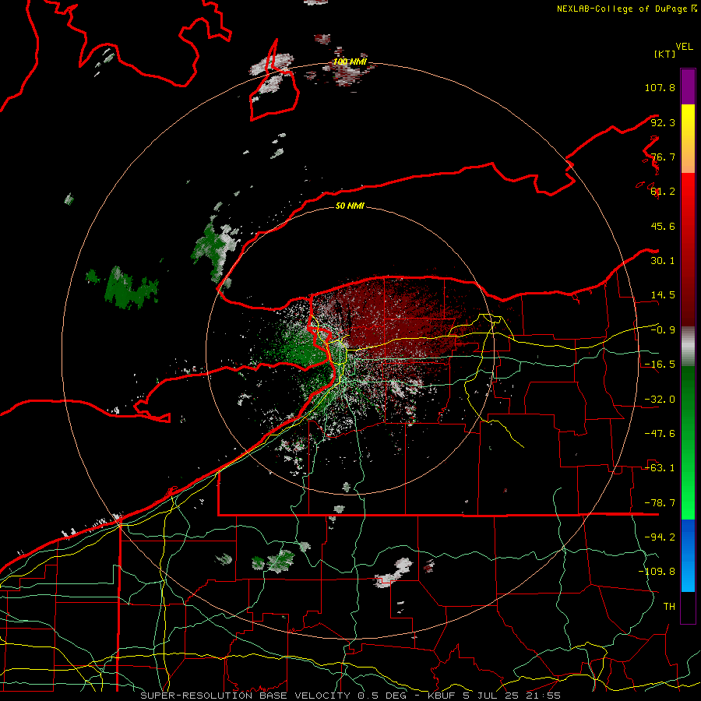Pick the green segment of the velocity color bar

[x=688, y=442]
